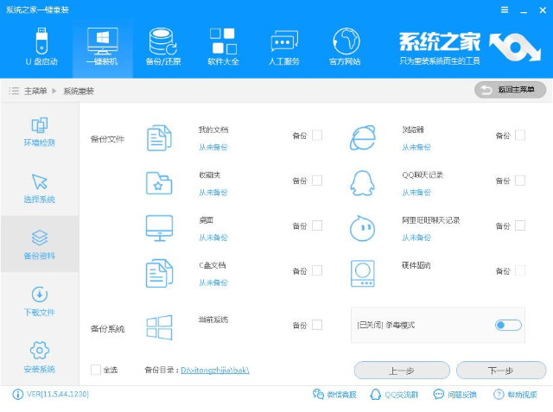
Task: Click the 硬件驱动 hardware driver icon
Action: (x=363, y=274)
